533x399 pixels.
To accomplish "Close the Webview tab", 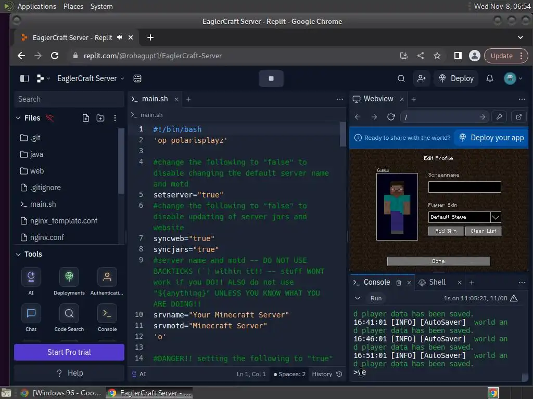I will [402, 99].
